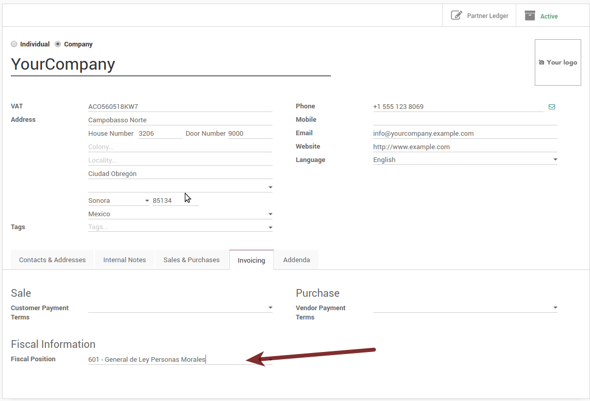This screenshot has height=401, width=590.
Task: Click the VAT input field
Action: 180,107
